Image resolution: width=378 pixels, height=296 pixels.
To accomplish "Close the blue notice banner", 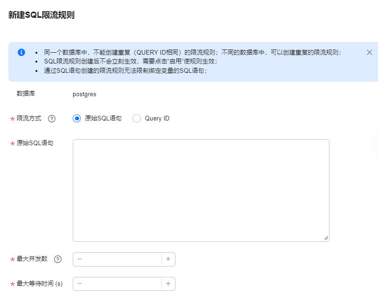I will pyautogui.click(x=369, y=52).
